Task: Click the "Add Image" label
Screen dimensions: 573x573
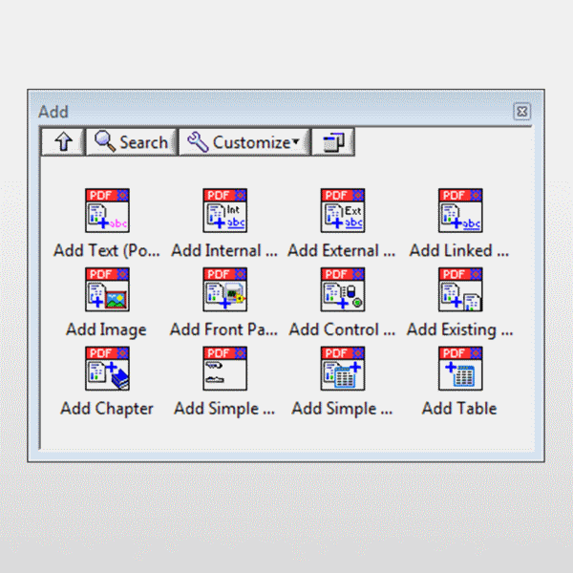Action: (106, 330)
